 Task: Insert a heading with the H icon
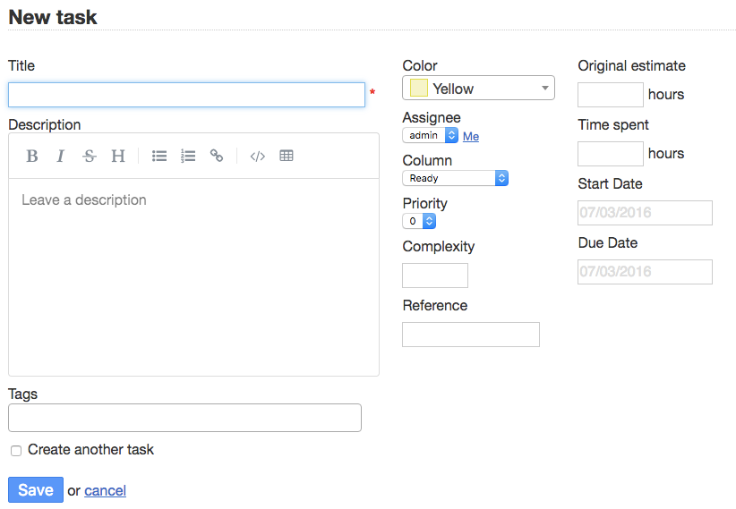118,156
